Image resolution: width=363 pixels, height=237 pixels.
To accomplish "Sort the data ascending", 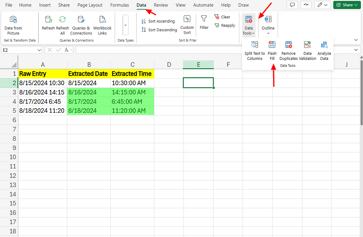I will [158, 21].
